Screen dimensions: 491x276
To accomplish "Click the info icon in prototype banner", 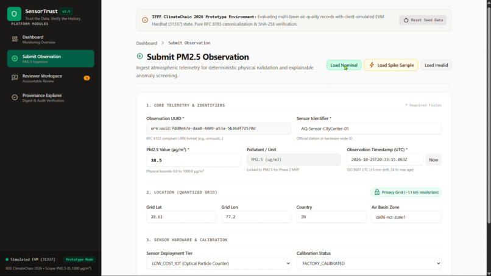I will pyautogui.click(x=145, y=20).
